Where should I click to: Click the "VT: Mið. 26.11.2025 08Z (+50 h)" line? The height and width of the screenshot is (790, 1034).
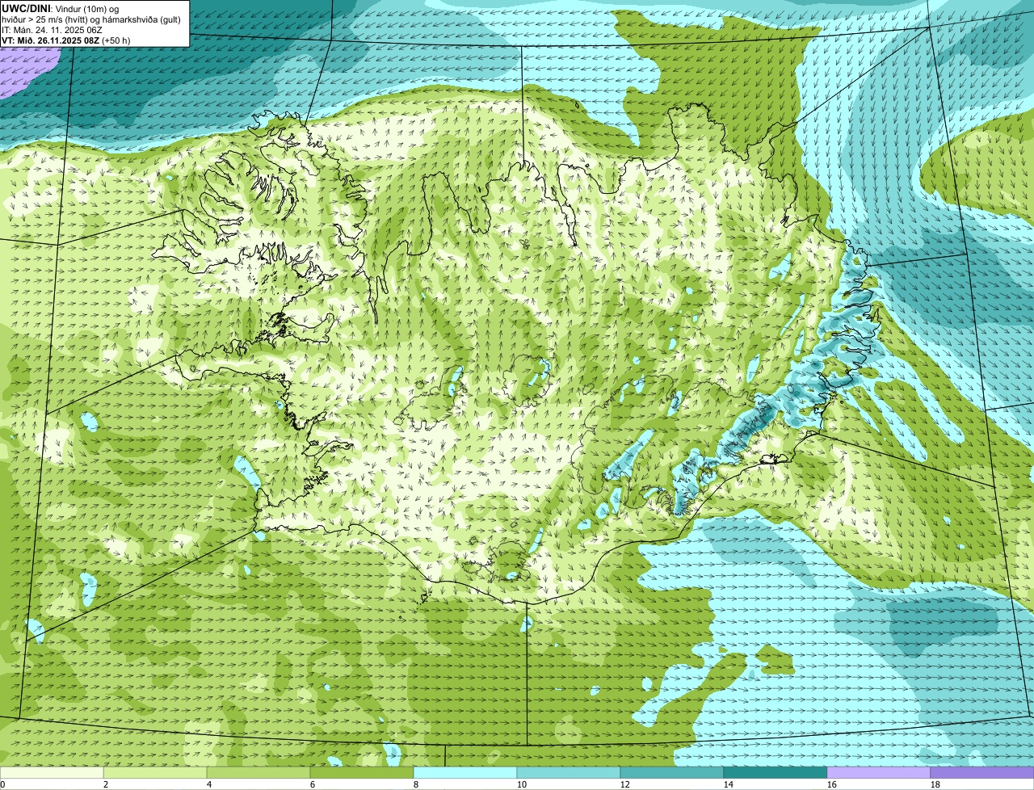click(66, 40)
